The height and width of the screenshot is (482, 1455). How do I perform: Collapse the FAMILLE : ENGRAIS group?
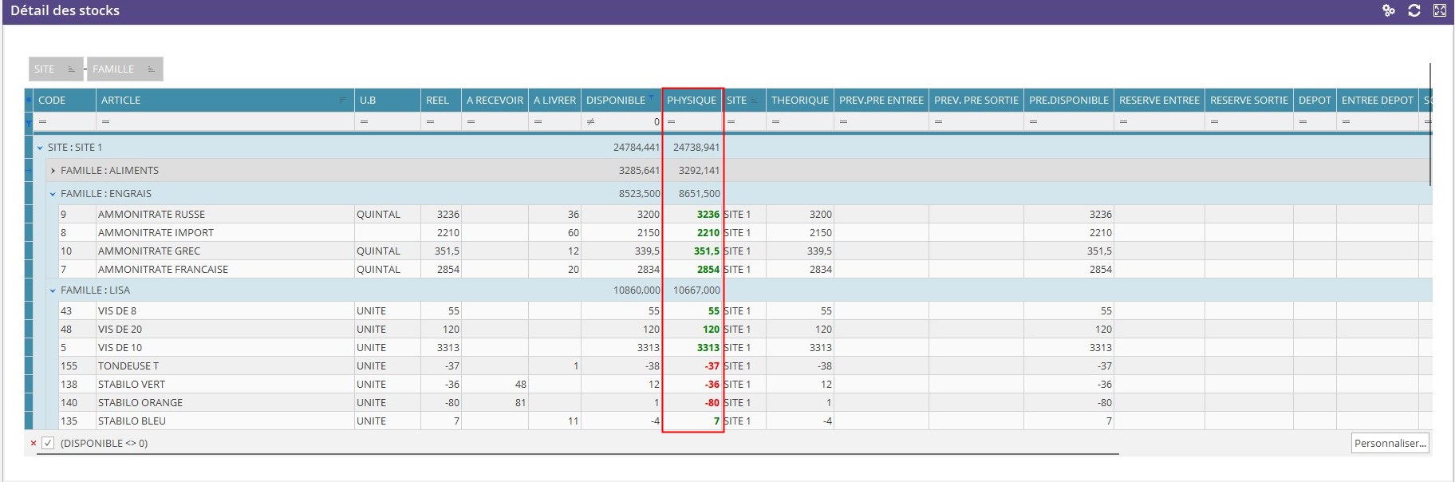tap(53, 194)
